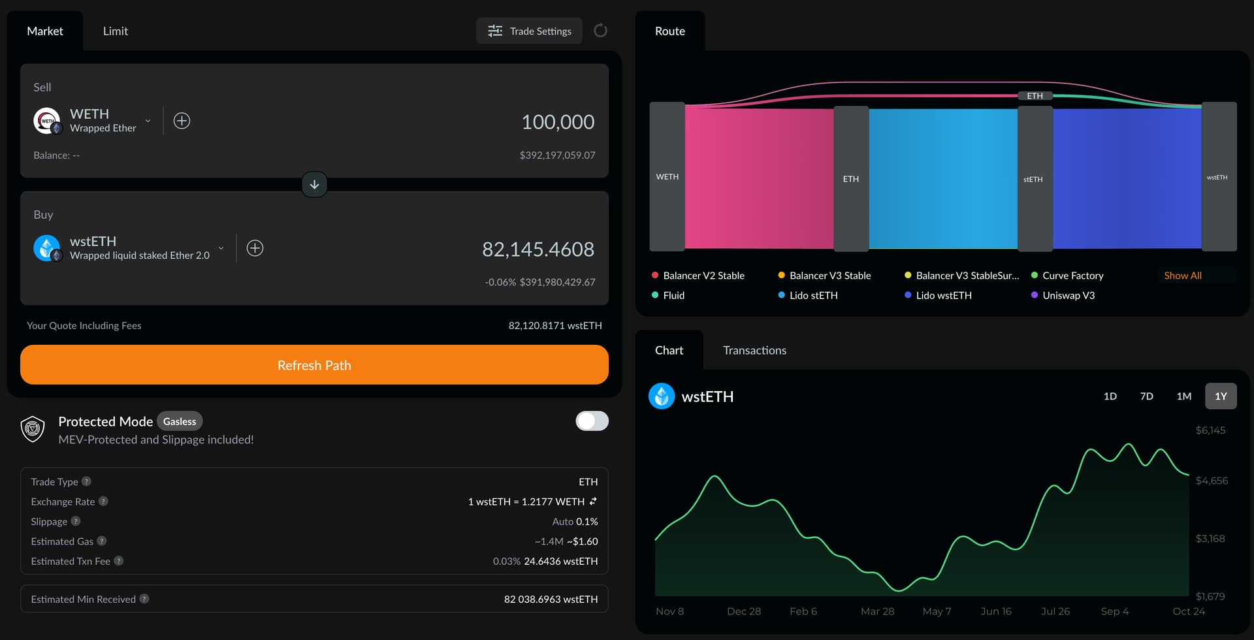The width and height of the screenshot is (1254, 640).
Task: Click Show All route sources link
Action: click(x=1183, y=276)
